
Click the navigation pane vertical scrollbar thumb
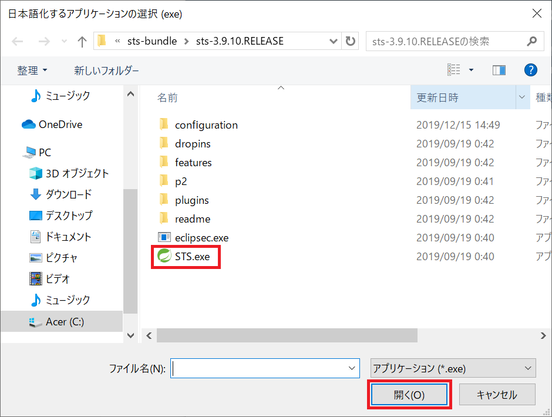click(x=130, y=251)
